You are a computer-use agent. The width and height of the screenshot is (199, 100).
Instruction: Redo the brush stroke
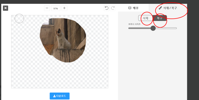tap(113, 8)
